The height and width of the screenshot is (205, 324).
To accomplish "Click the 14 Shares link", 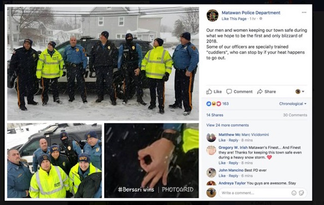I will [x=215, y=115].
